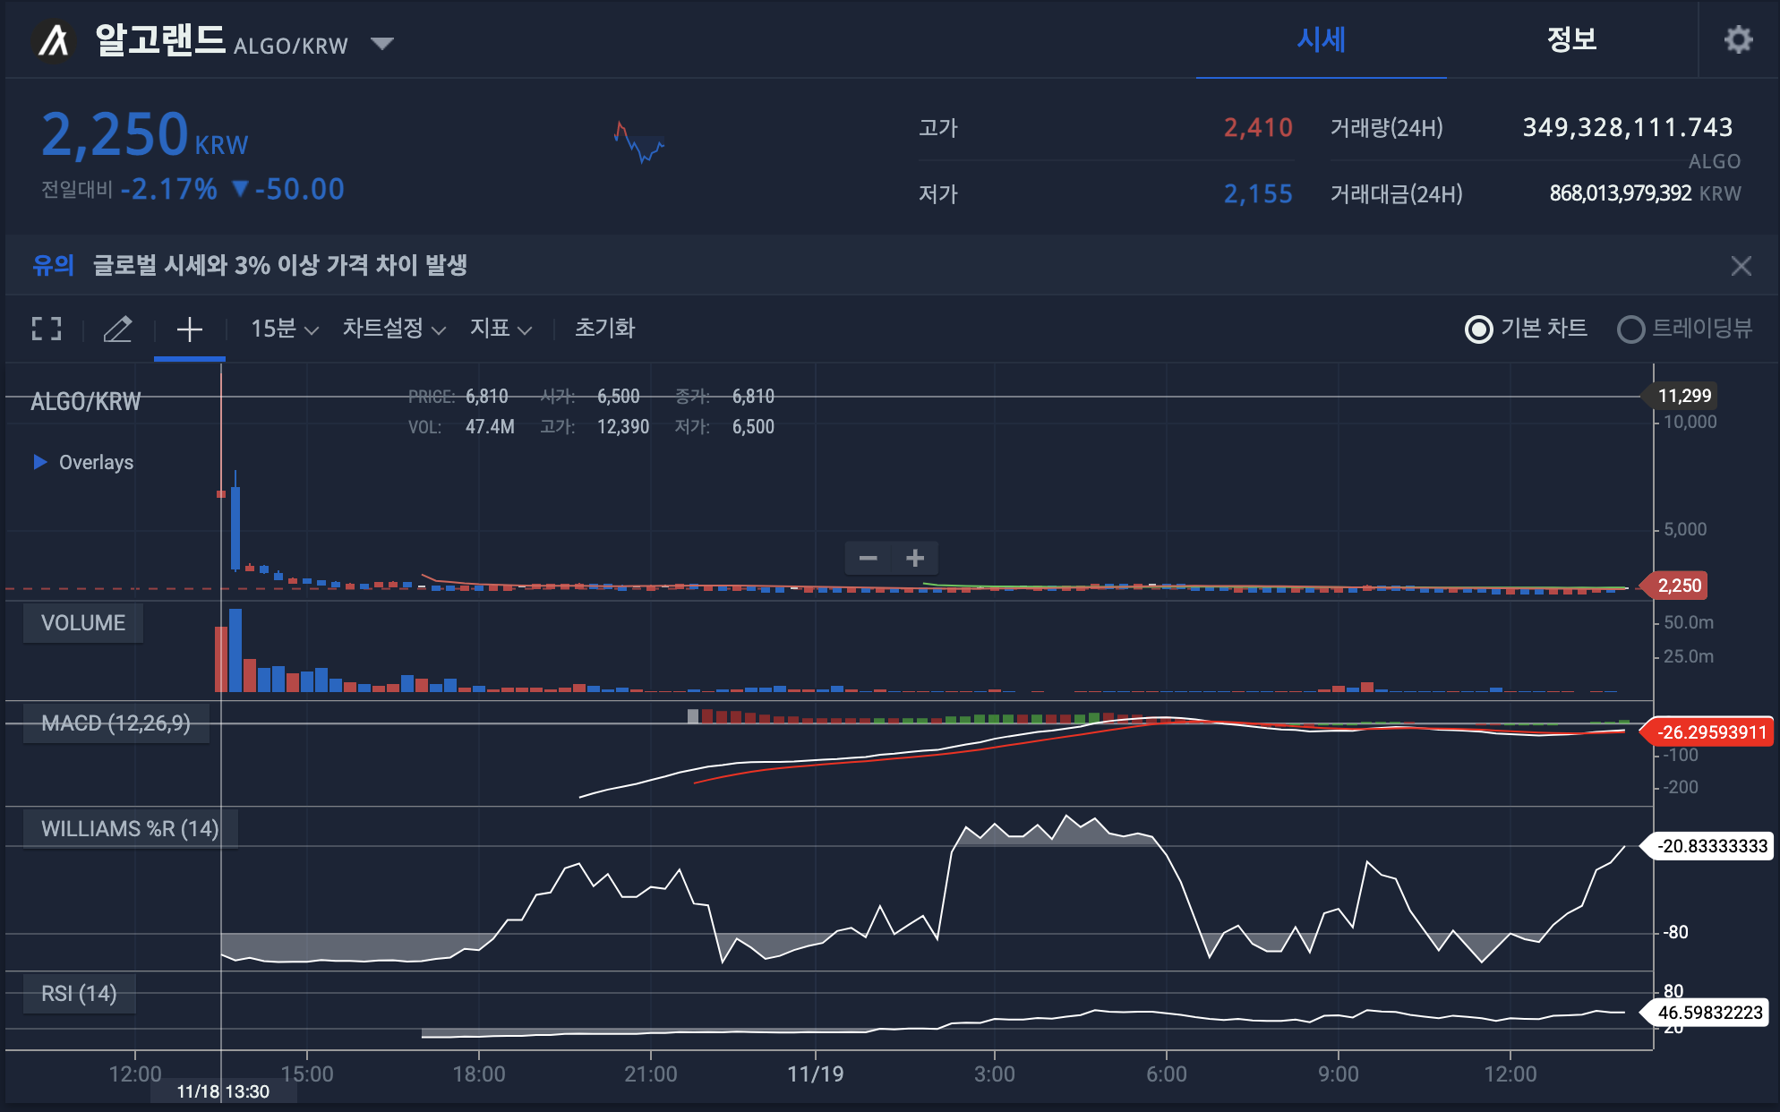
Task: Click the fullscreen expand chart icon
Action: coord(47,329)
